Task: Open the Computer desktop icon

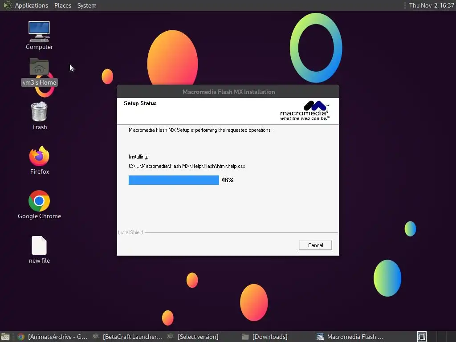Action: (39, 36)
